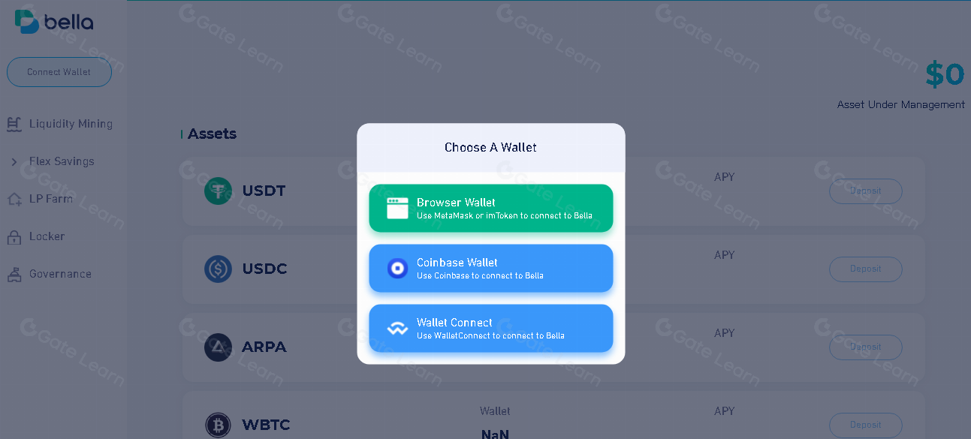Open the Liquidity Mining menu item

click(x=71, y=123)
